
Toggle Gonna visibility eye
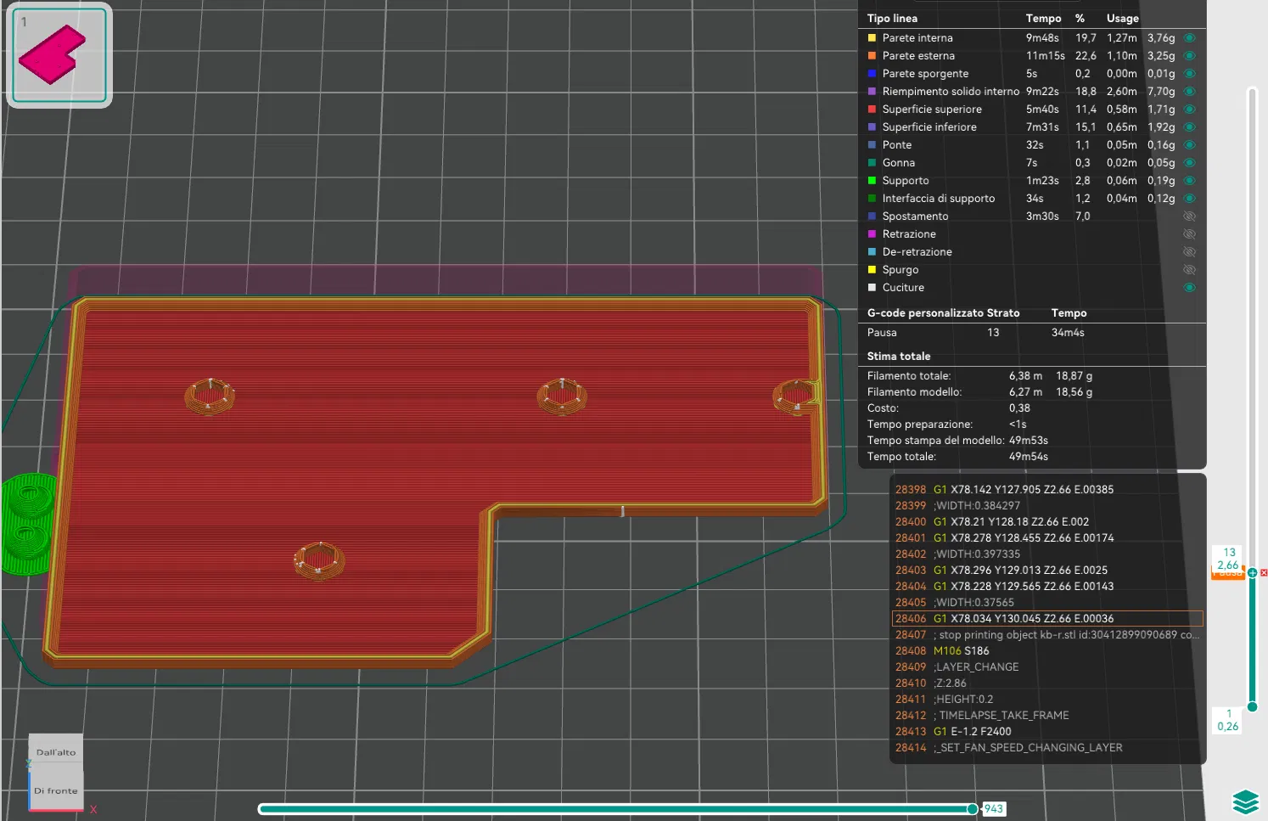click(x=1189, y=163)
